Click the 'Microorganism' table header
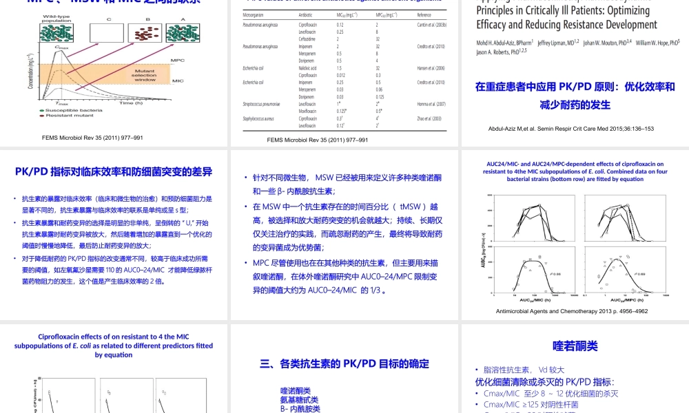 point(253,15)
